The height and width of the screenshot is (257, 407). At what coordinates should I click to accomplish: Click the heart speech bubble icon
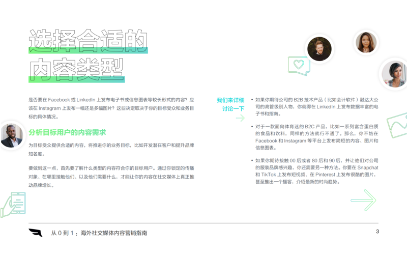[298, 66]
